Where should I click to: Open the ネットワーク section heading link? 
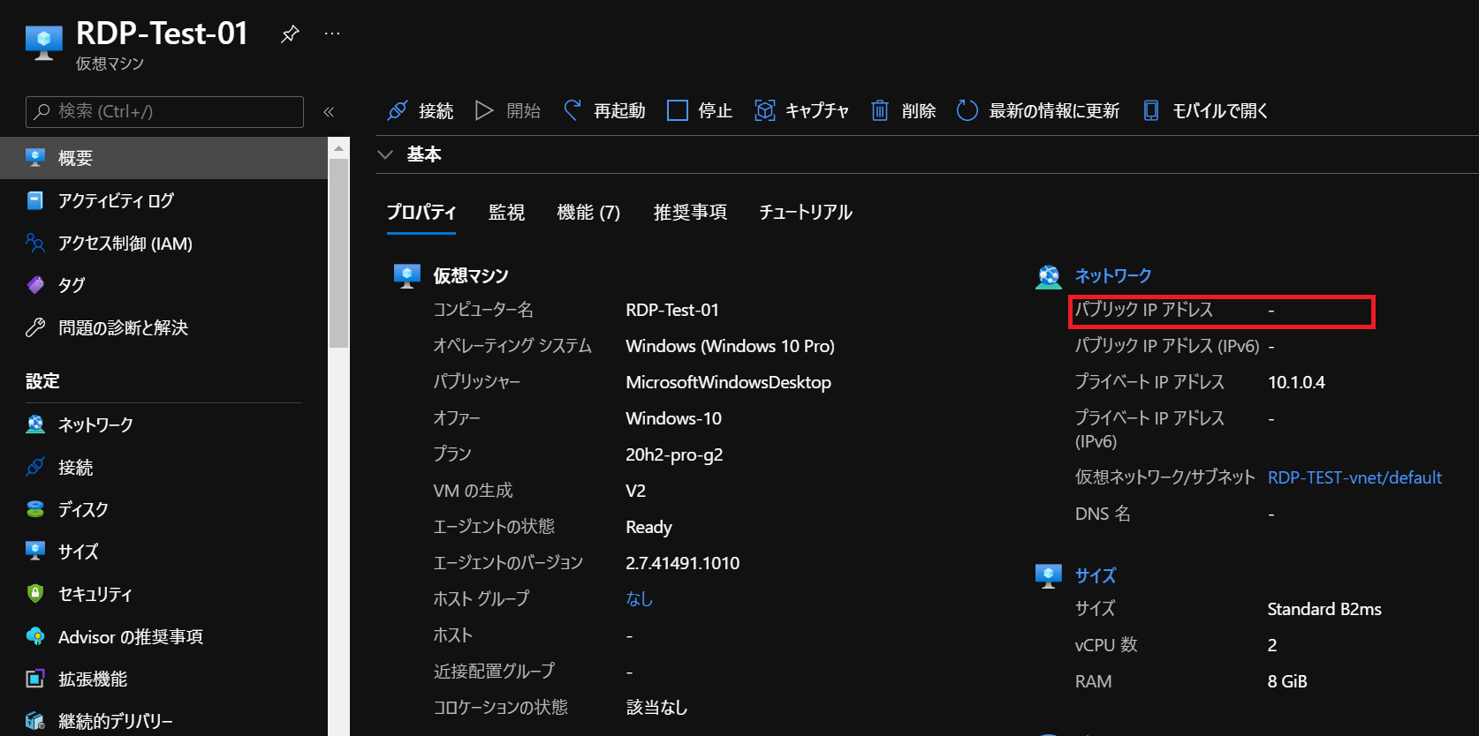[x=1113, y=276]
